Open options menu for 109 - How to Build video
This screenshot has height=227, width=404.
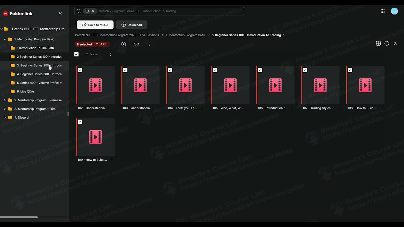tap(112, 160)
